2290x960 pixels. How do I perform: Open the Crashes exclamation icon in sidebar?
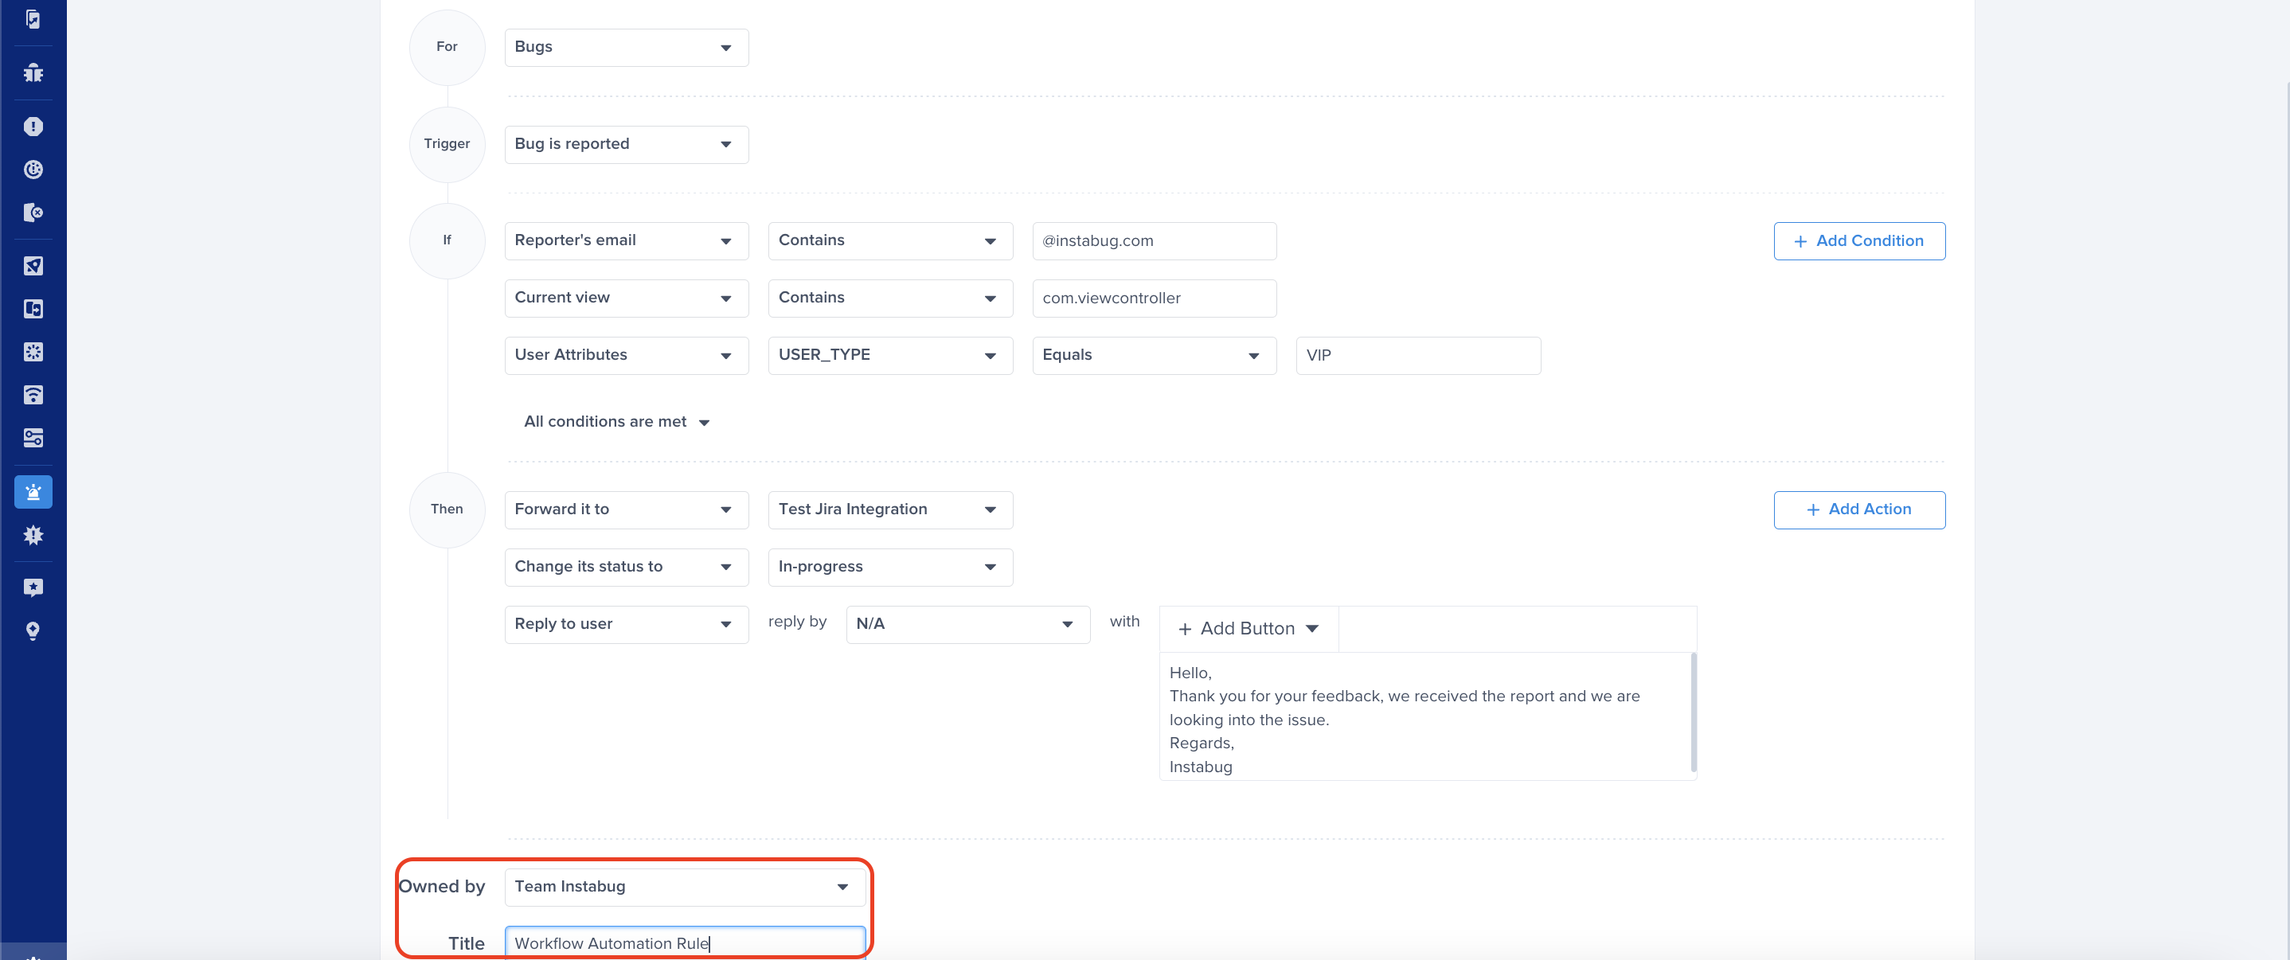pyautogui.click(x=33, y=127)
